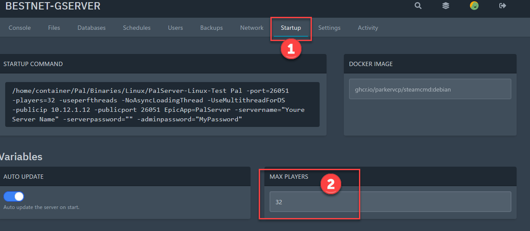The height and width of the screenshot is (231, 530).
Task: Open the user avatar account icon
Action: click(474, 6)
